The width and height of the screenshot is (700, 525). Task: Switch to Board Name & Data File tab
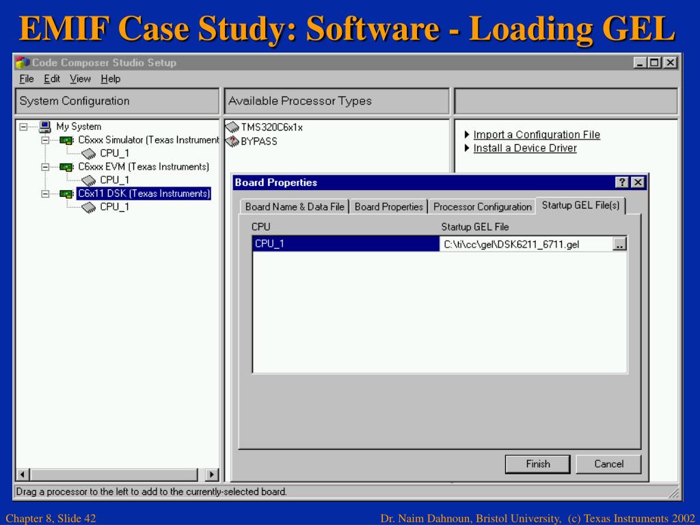[x=295, y=206]
